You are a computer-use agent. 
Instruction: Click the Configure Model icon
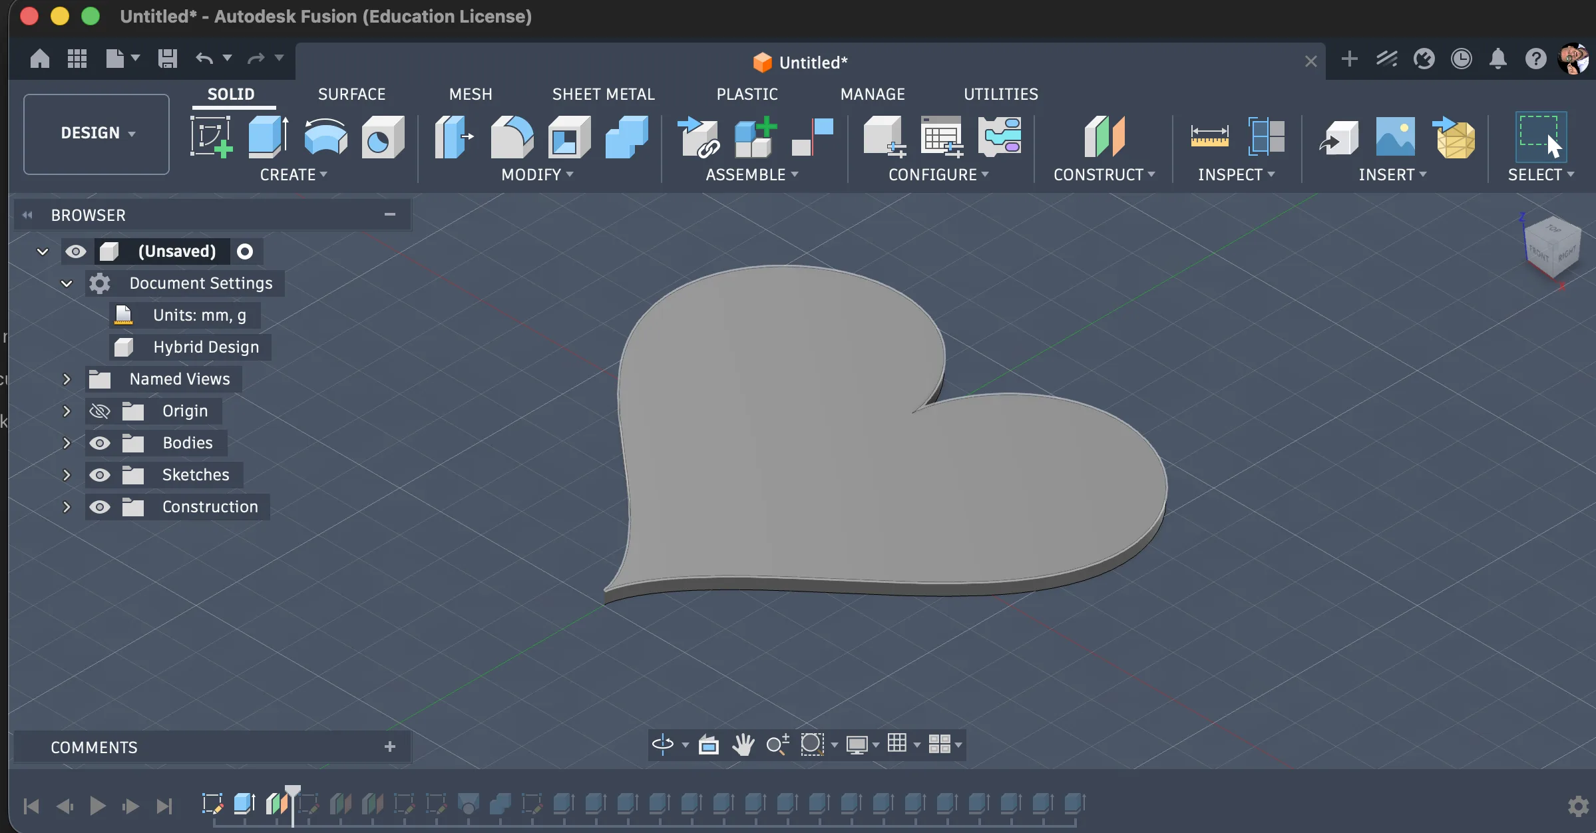coord(885,136)
